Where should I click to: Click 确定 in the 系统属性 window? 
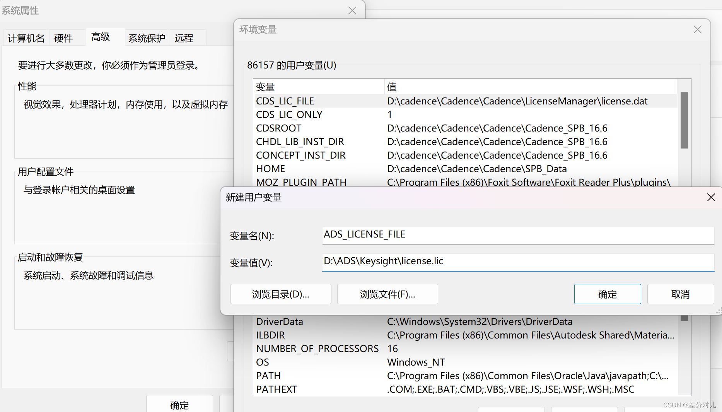point(179,405)
